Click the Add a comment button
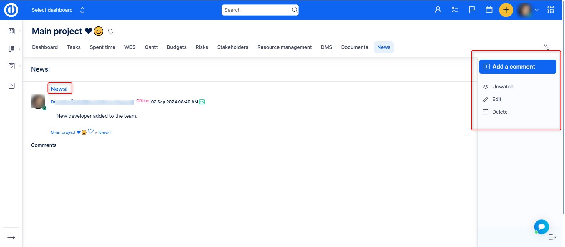This screenshot has width=565, height=247. (517, 67)
